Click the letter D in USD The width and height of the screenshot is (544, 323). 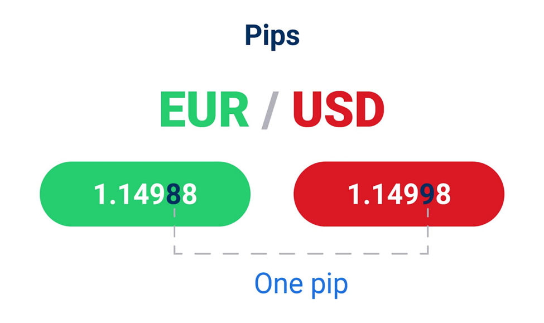(368, 110)
